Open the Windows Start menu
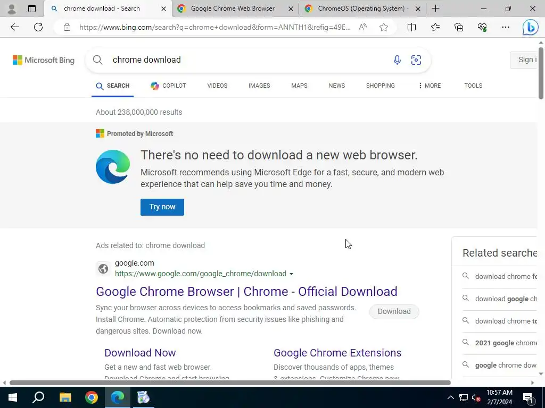The image size is (545, 408). click(13, 397)
